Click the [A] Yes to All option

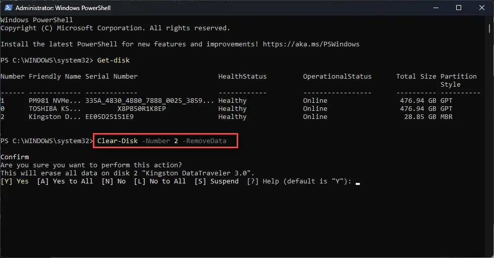pos(65,181)
